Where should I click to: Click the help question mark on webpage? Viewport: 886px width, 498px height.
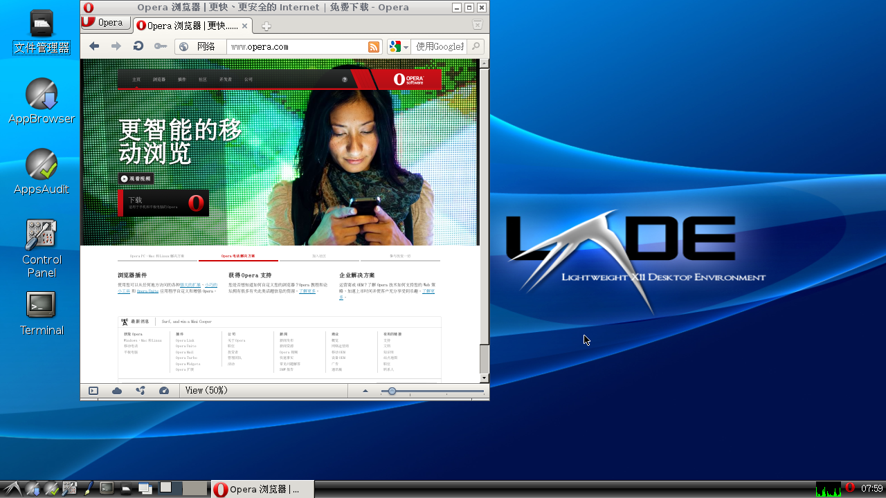point(345,80)
